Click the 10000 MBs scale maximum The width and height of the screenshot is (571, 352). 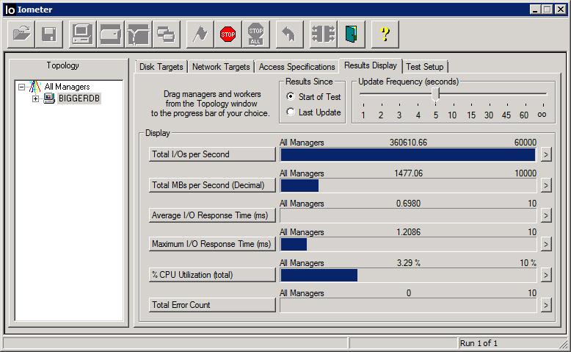(x=525, y=173)
